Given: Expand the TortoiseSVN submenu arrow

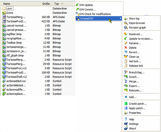Looking at the screenshot, I should [120, 18].
